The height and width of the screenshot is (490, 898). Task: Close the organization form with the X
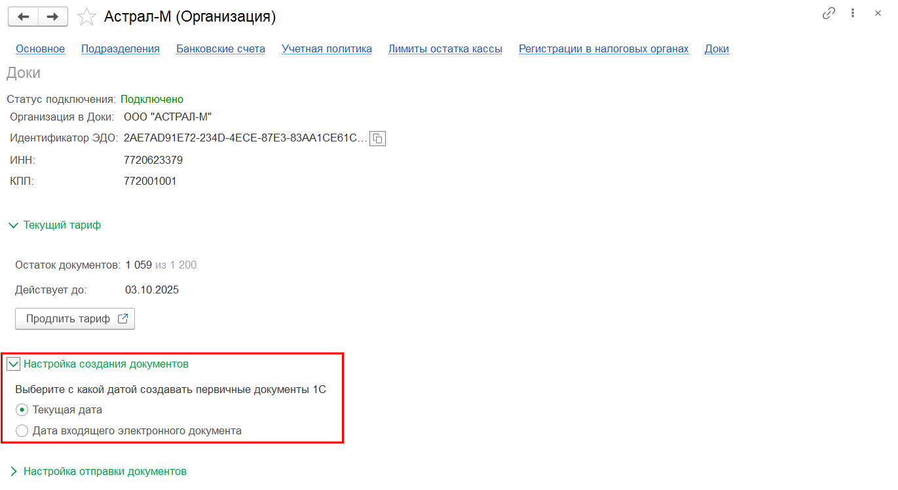(x=878, y=13)
